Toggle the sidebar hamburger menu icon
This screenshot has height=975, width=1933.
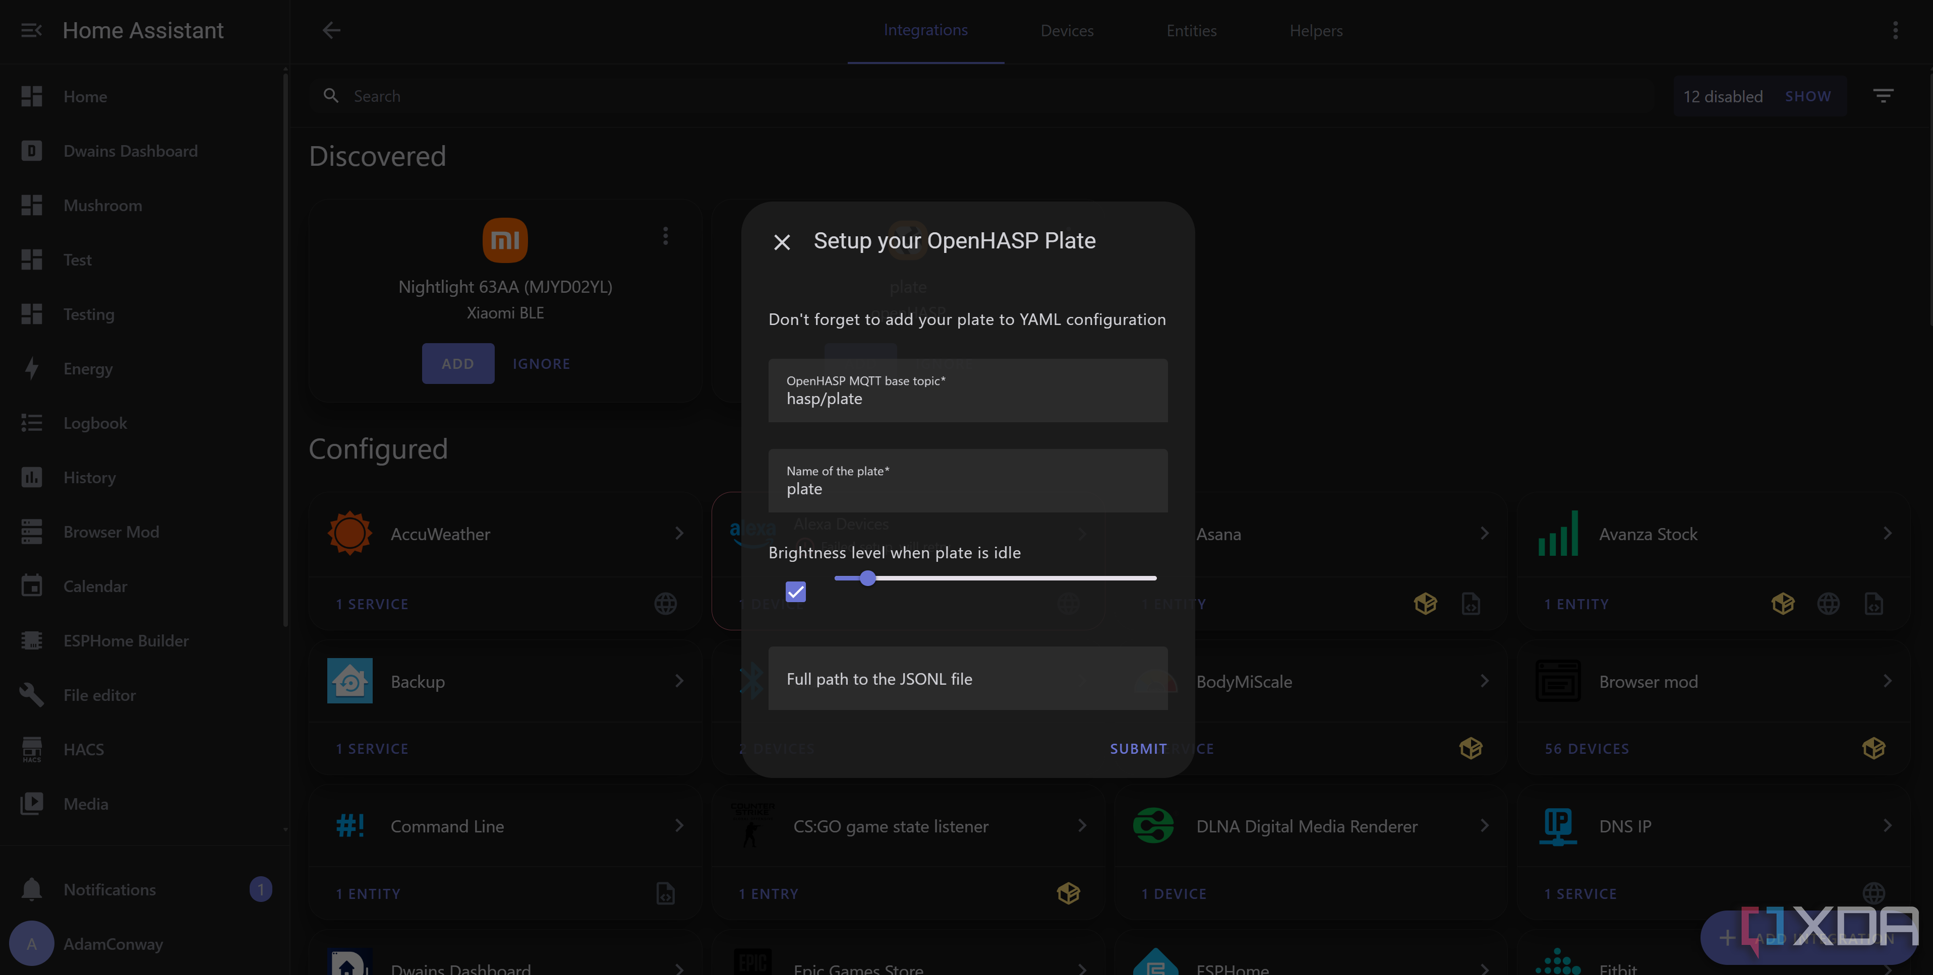point(31,30)
